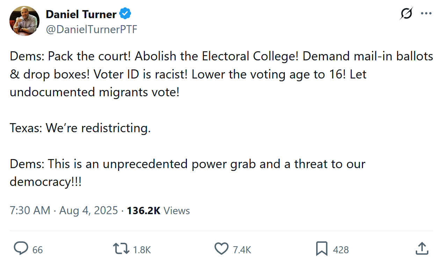Click the 1.8K reposts count

pyautogui.click(x=142, y=250)
